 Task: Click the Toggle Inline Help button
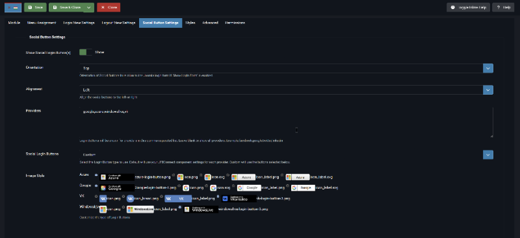pos(468,7)
